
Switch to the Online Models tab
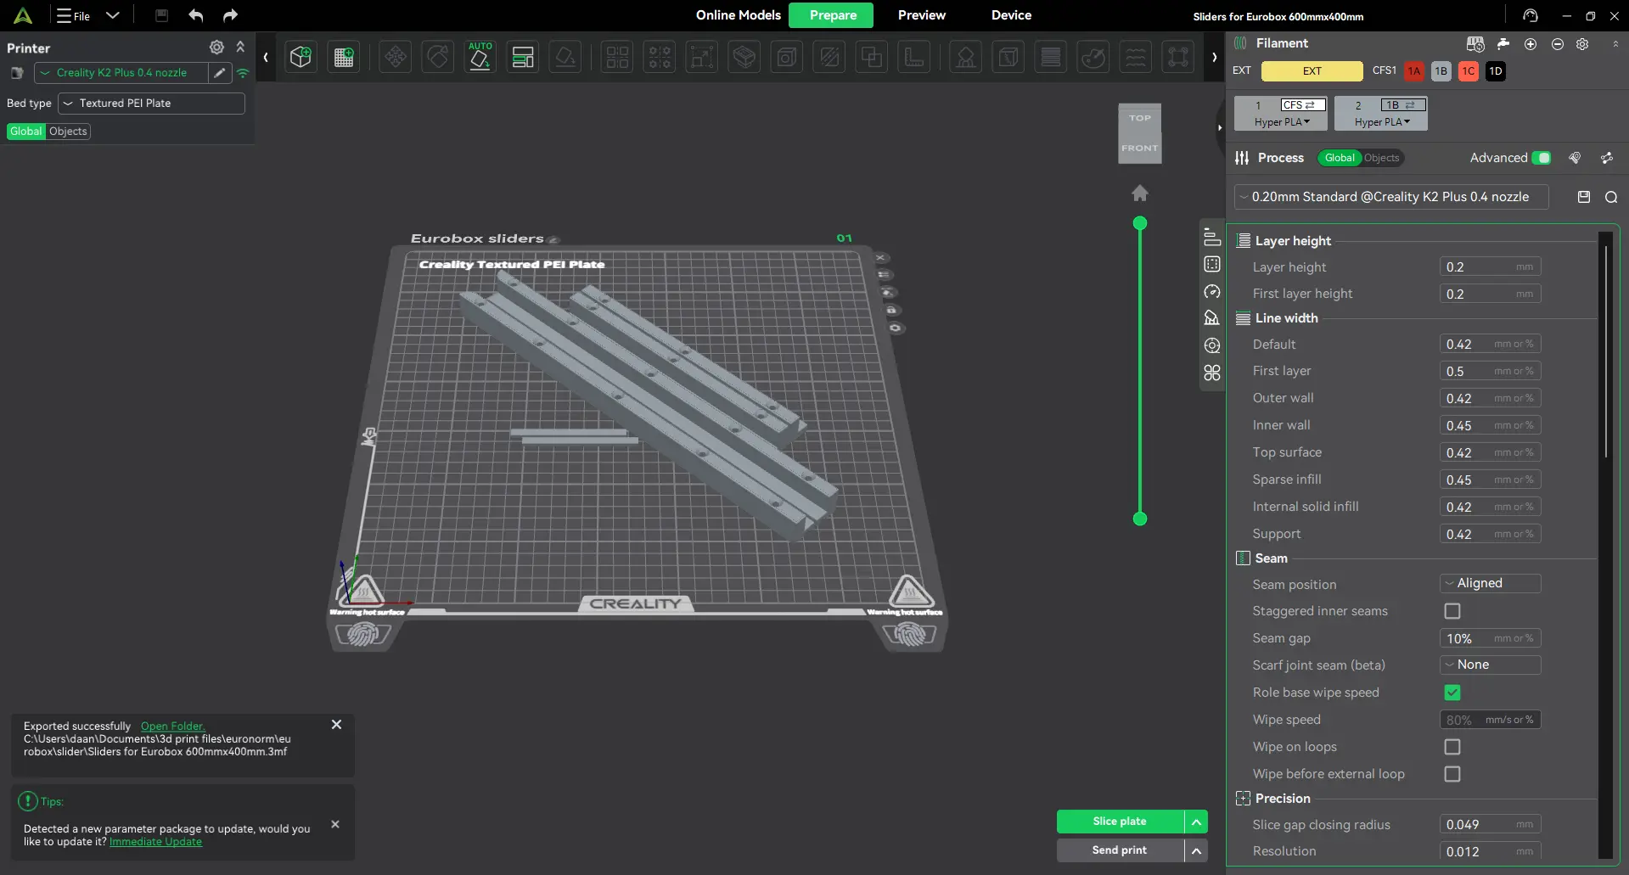739,15
